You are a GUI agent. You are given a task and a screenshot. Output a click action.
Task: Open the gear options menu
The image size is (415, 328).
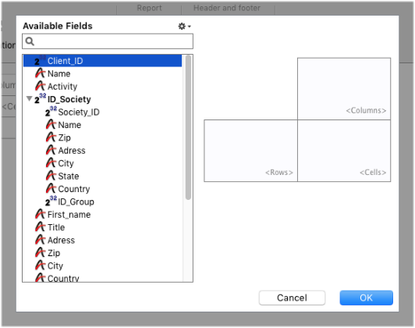tap(184, 27)
